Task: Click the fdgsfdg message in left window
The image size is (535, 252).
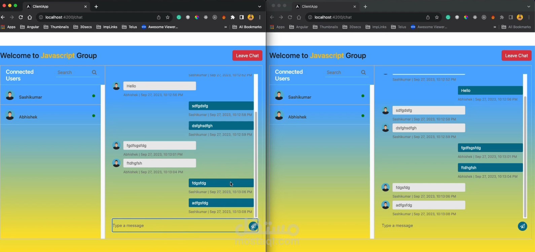Action: click(221, 183)
